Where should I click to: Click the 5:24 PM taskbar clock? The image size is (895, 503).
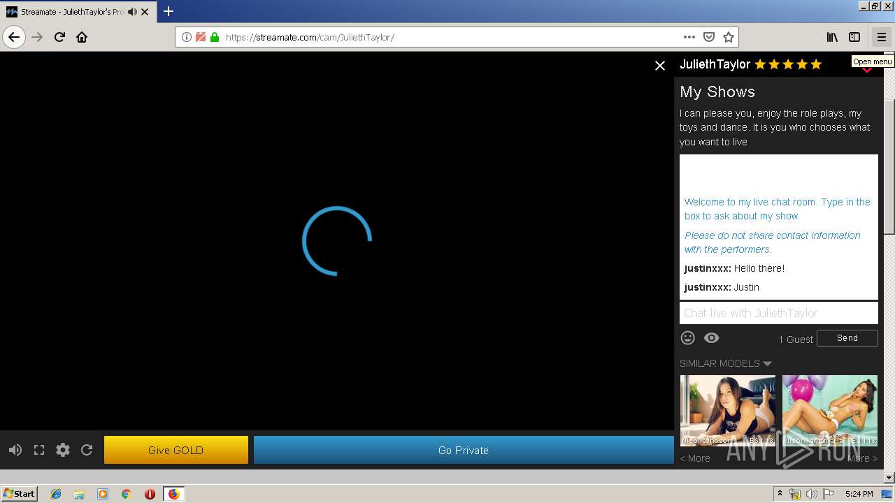point(859,494)
